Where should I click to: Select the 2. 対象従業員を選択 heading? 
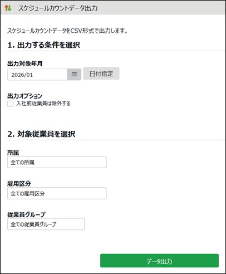pyautogui.click(x=41, y=134)
